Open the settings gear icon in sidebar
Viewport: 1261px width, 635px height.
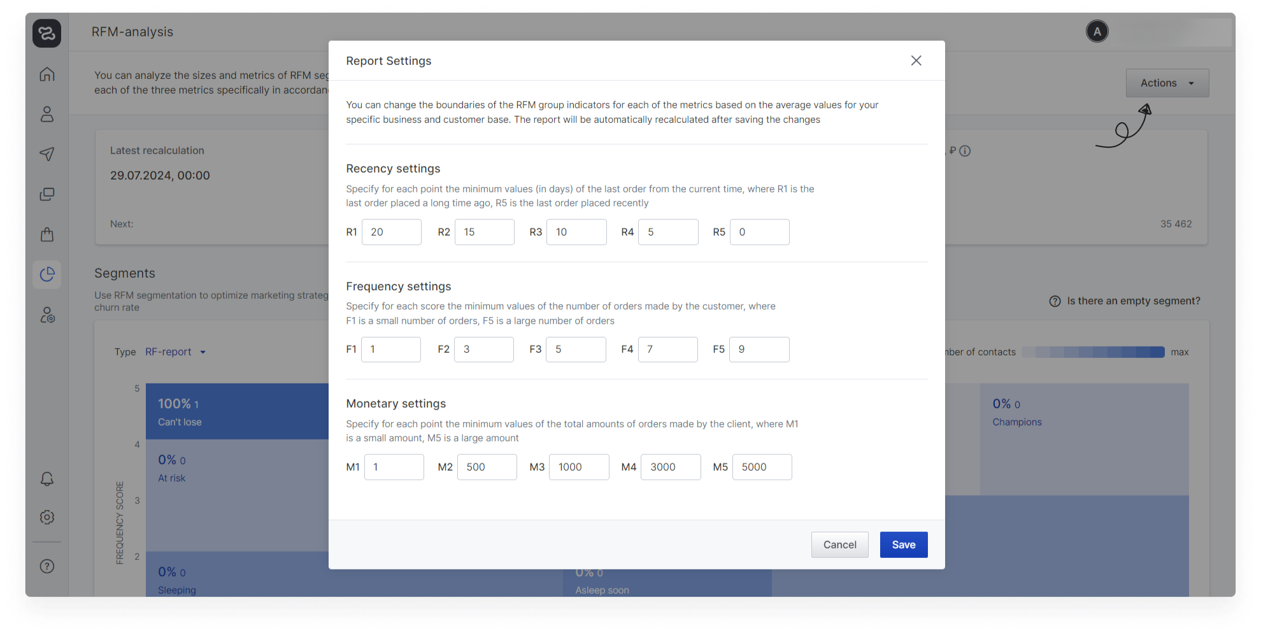46,517
